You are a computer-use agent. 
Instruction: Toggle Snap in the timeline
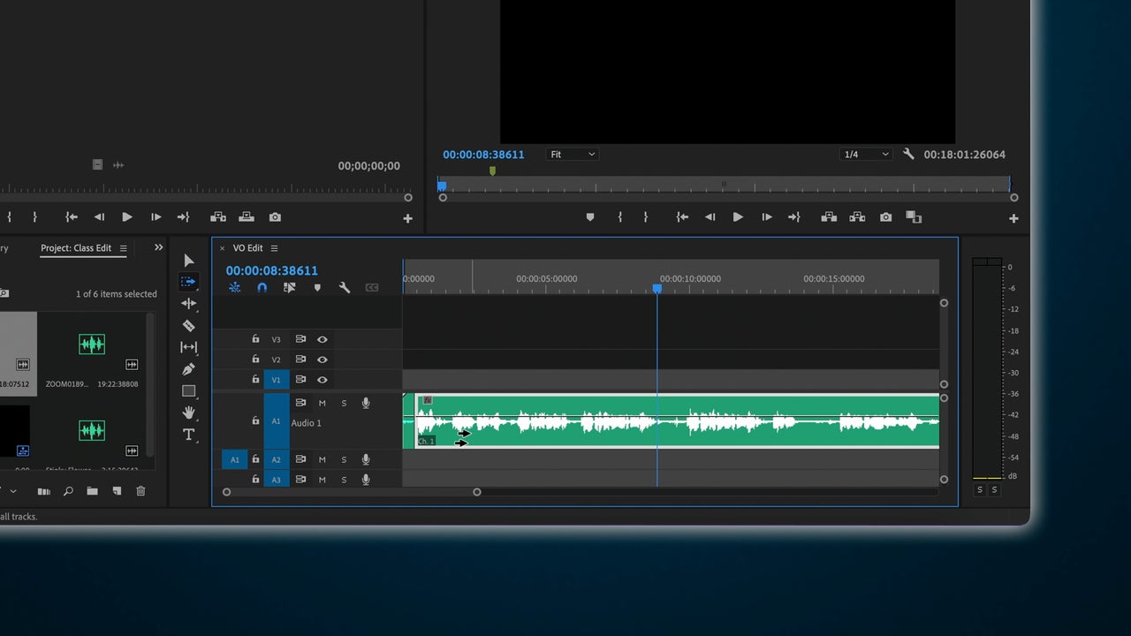point(262,287)
